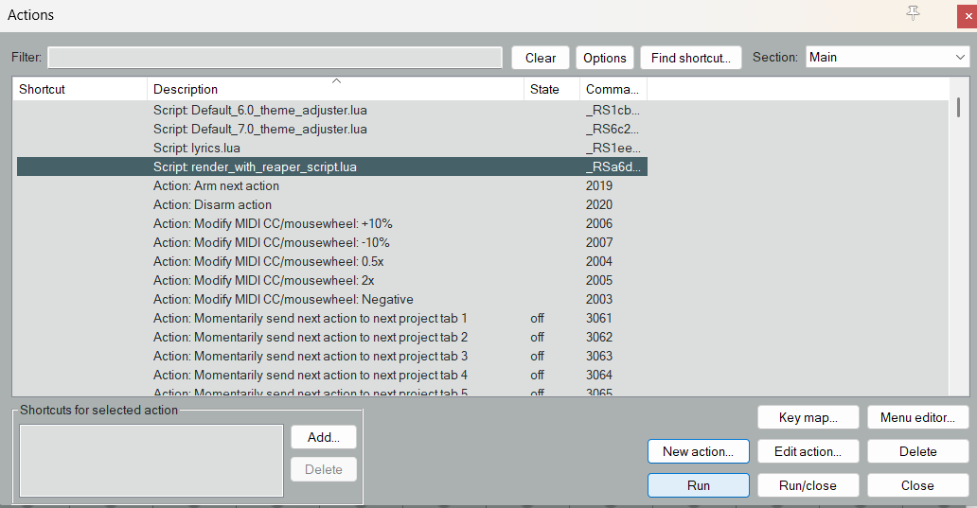The width and height of the screenshot is (977, 508).
Task: Run the selected action with Run button
Action: 698,485
